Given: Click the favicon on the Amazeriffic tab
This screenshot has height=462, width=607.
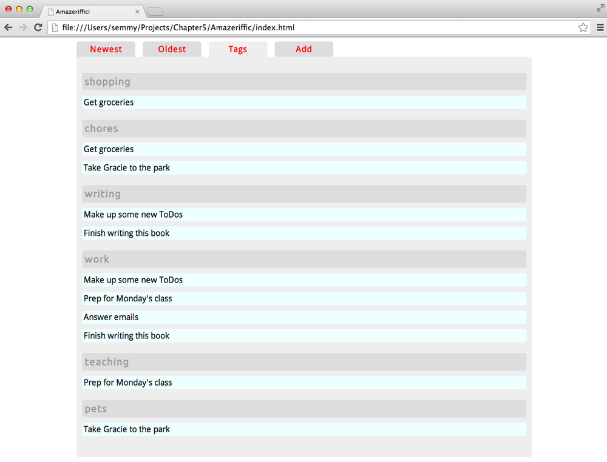Looking at the screenshot, I should (50, 11).
